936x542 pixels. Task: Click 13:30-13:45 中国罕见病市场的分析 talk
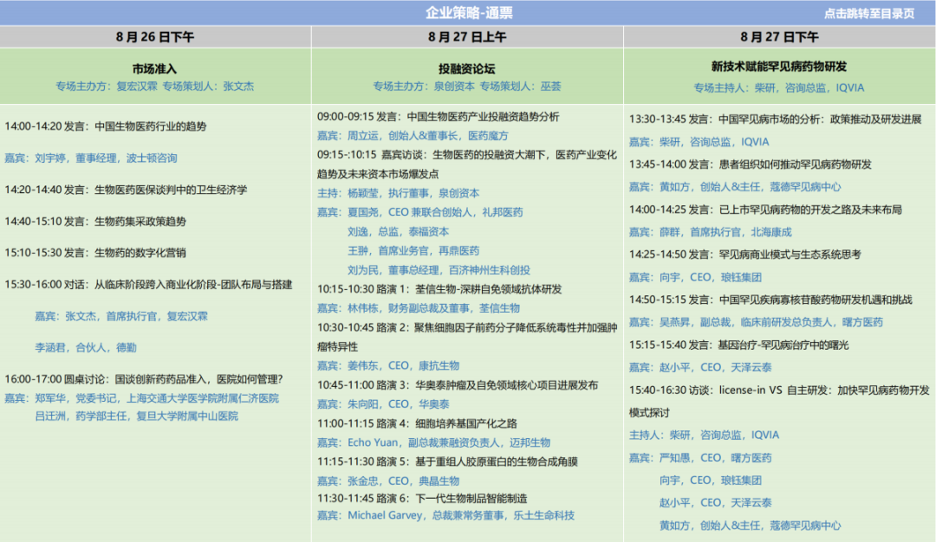click(775, 119)
